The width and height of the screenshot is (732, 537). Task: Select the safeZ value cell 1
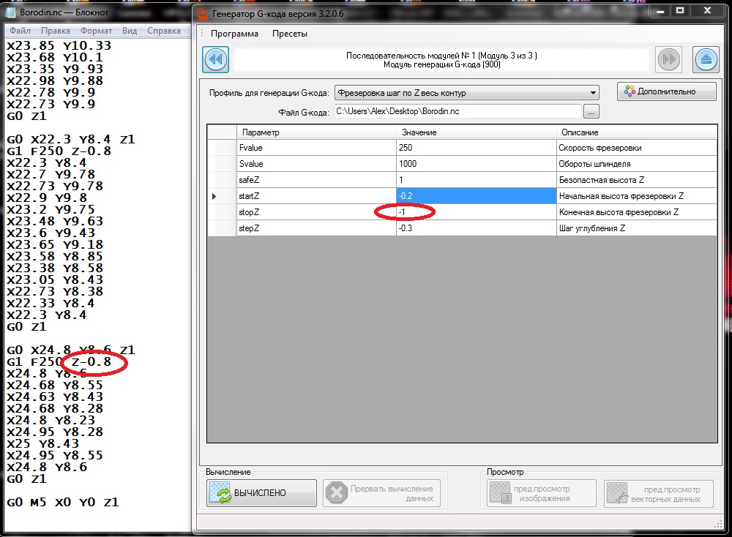tap(477, 180)
